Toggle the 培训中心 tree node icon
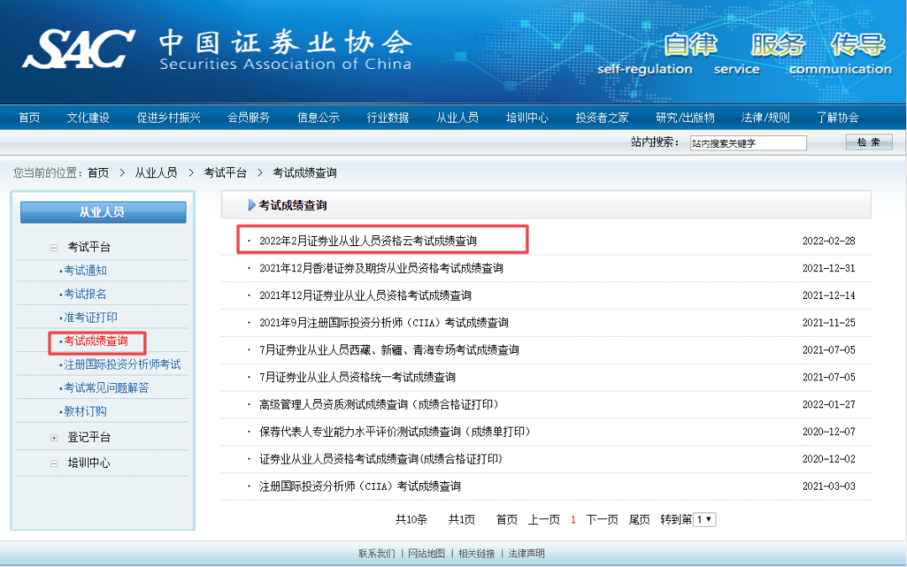The image size is (907, 567). 54,464
